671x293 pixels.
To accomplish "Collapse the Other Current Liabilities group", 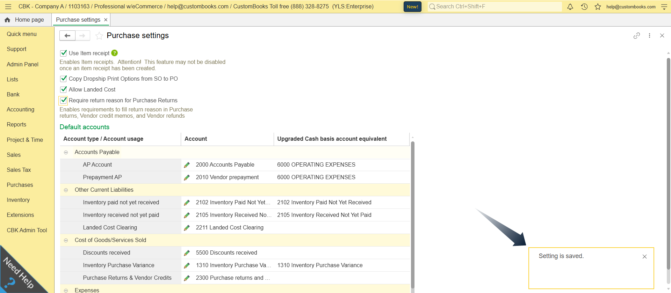I will 66,190.
